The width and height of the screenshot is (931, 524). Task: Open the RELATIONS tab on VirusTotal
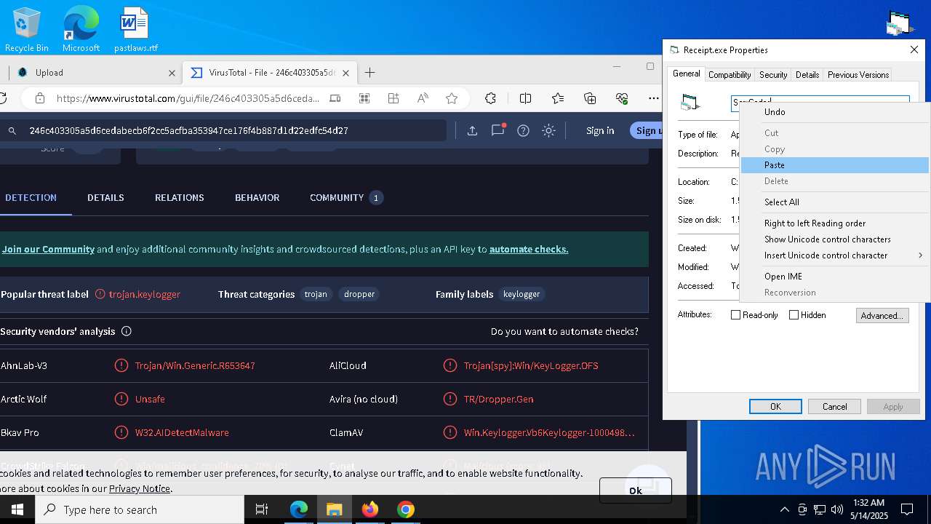tap(179, 197)
